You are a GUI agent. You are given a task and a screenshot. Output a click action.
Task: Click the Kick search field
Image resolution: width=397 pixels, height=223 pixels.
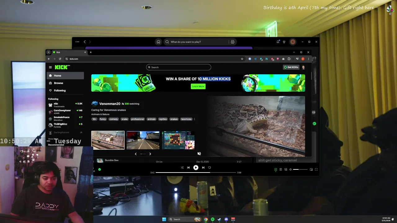[179, 67]
